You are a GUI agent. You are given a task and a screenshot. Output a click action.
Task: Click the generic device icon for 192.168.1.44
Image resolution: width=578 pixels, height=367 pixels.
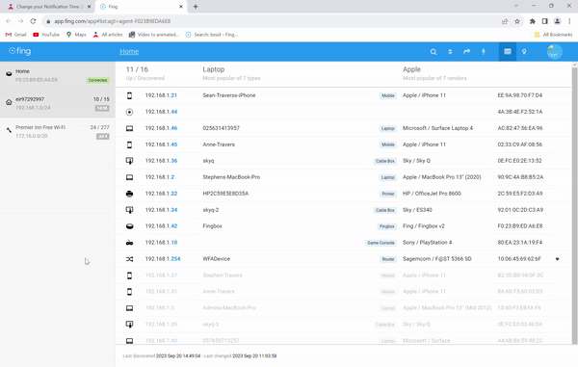(x=129, y=112)
